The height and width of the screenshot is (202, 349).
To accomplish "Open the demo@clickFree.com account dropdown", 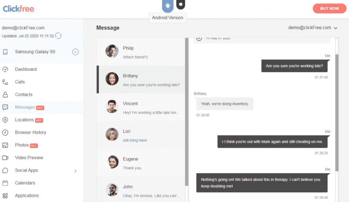I will click(313, 28).
